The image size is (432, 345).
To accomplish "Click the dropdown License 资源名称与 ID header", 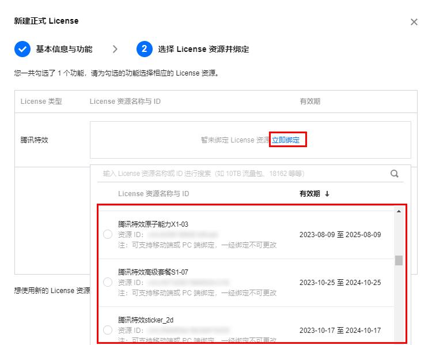I will click(153, 194).
